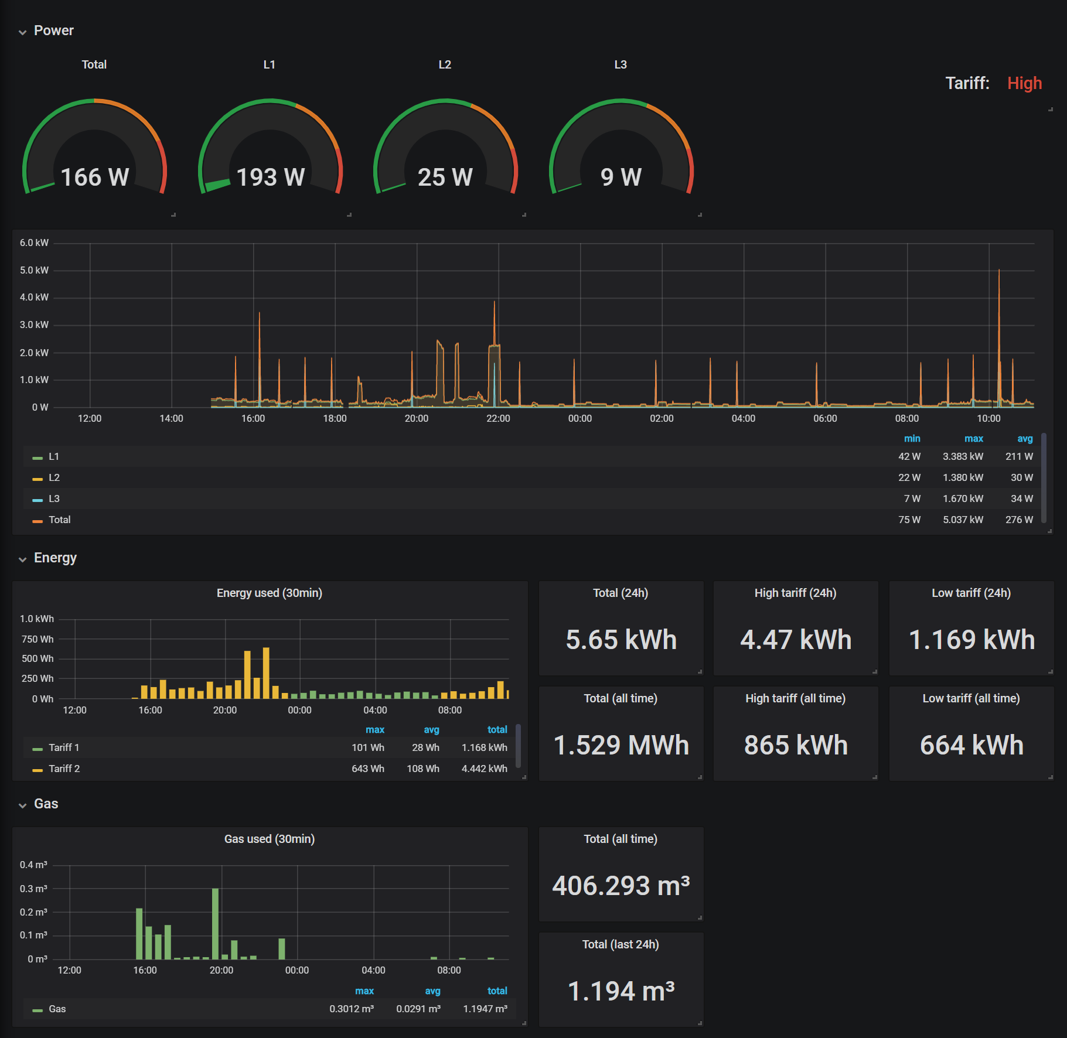Image resolution: width=1067 pixels, height=1038 pixels.
Task: Click resize handle of L3 gauge panel
Action: 700,215
